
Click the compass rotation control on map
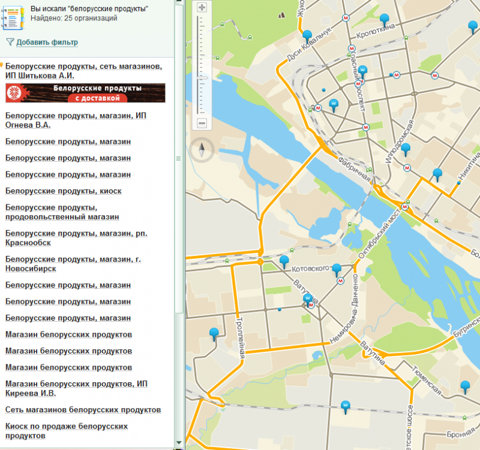(x=202, y=149)
